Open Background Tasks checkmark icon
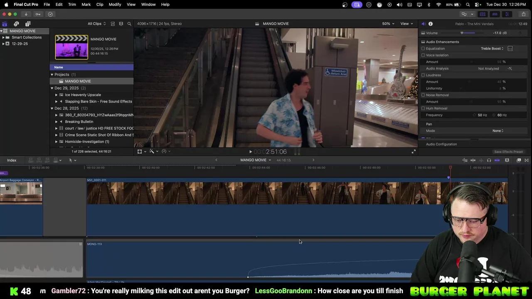This screenshot has height=299, width=532. pos(50,14)
